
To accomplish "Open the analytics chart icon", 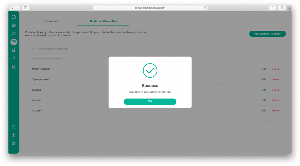I will tap(13, 50).
